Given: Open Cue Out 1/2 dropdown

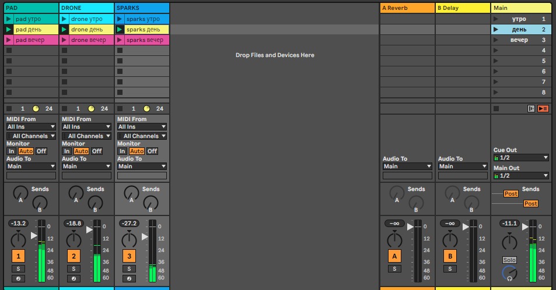Looking at the screenshot, I should click(521, 158).
